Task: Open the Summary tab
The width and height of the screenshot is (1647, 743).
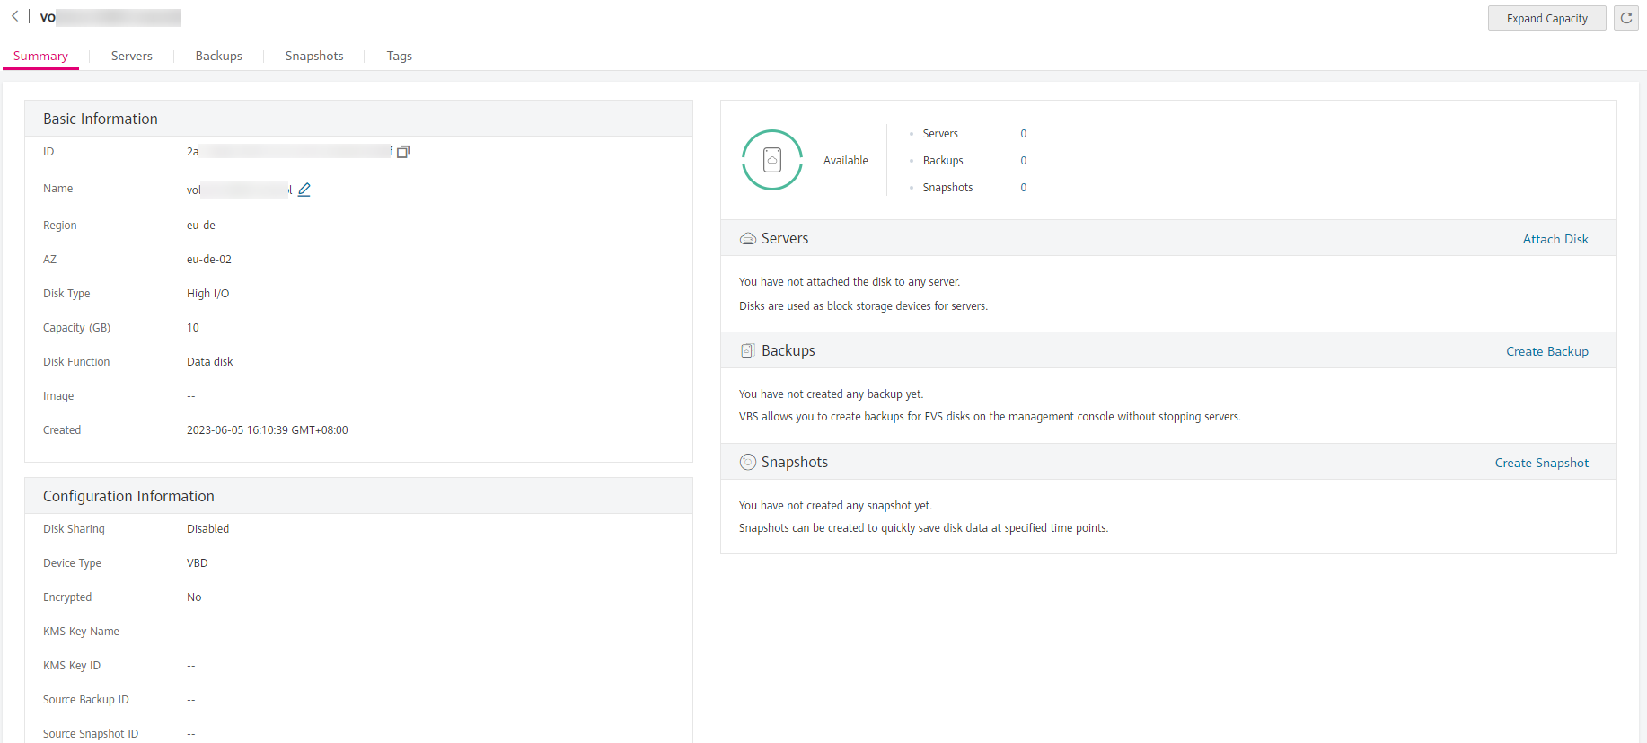Action: [x=40, y=56]
